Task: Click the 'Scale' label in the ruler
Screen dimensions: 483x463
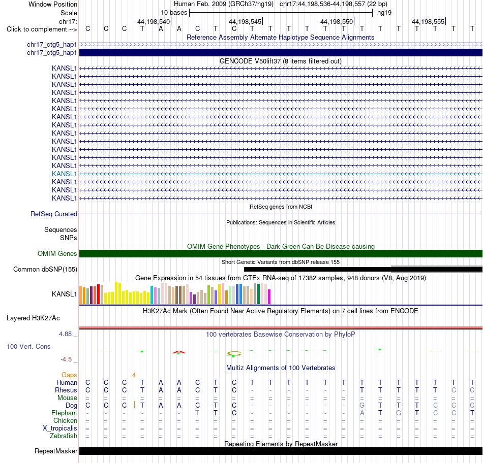Action: 69,13
